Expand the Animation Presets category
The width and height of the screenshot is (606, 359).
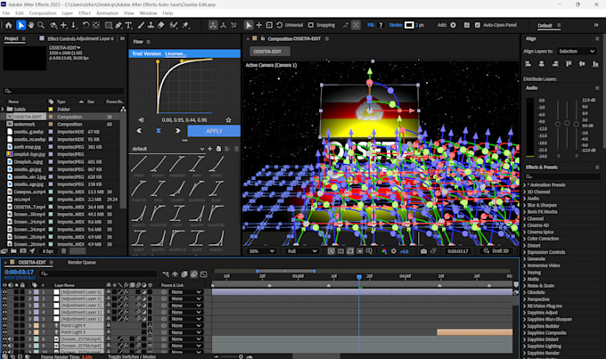point(525,185)
